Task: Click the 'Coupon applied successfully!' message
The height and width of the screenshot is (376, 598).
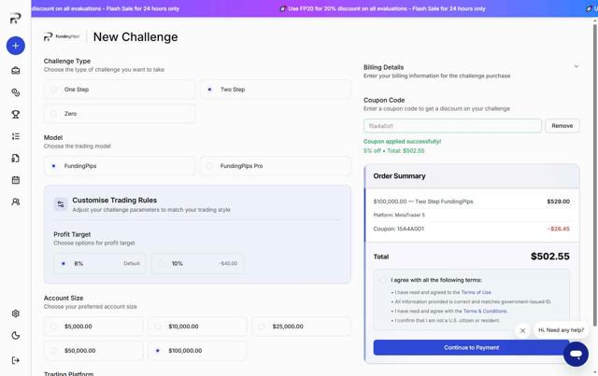Action: [402, 141]
